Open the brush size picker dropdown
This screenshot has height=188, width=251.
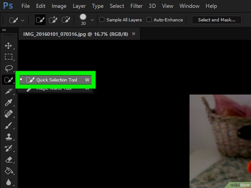coord(92,20)
